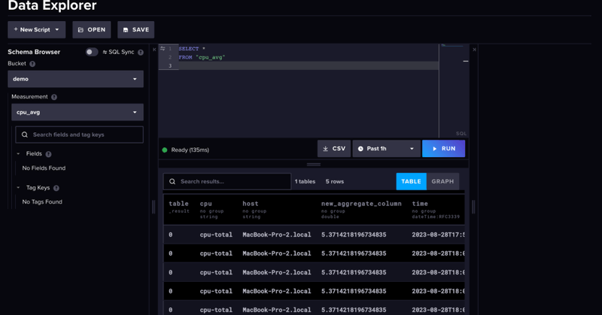
Task: Click the "No Tags Found" text
Action: 42,201
